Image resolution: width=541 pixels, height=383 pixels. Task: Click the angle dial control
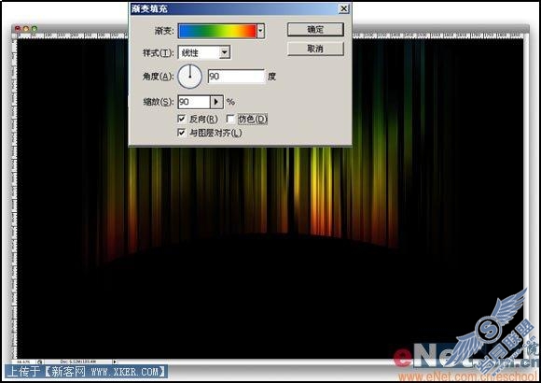pyautogui.click(x=189, y=77)
